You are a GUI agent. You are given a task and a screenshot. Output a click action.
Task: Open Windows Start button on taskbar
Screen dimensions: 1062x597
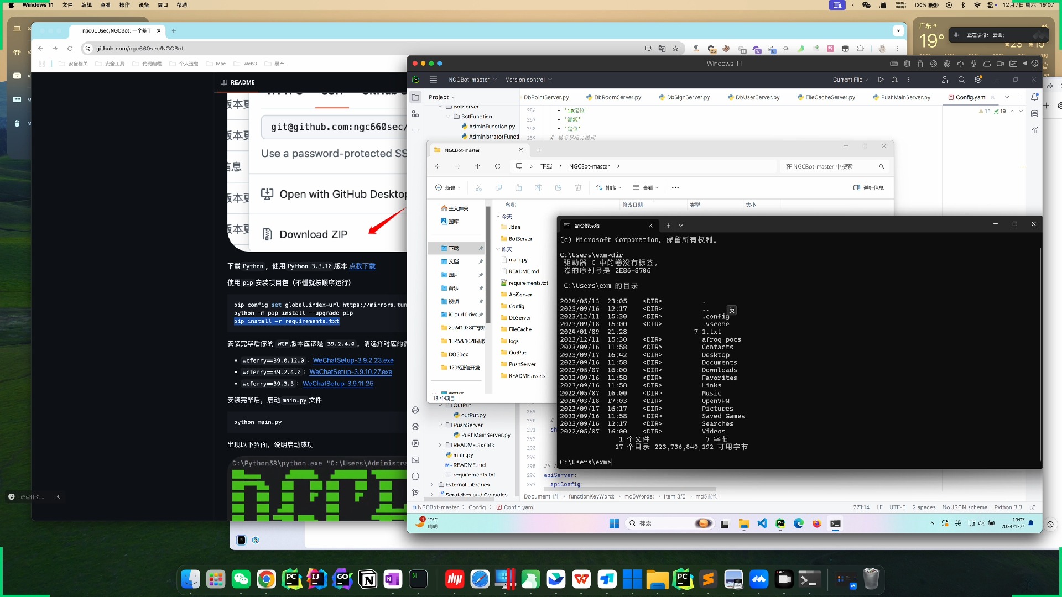[614, 523]
